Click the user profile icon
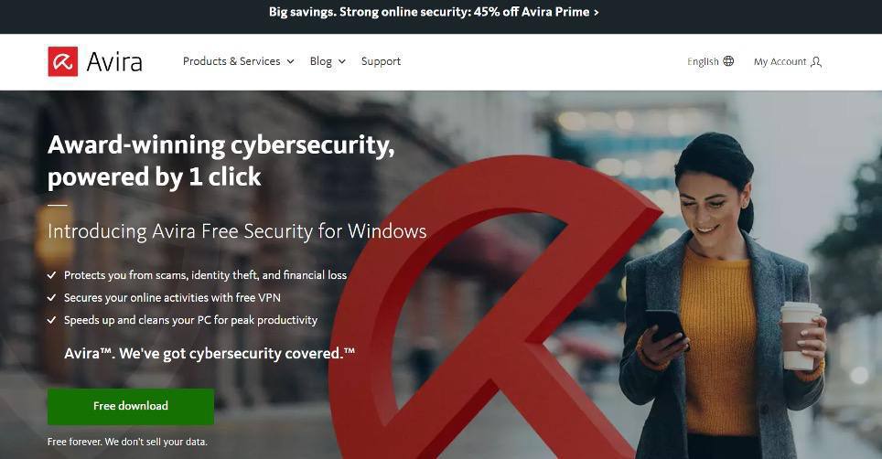Viewport: 882px width, 459px height. 816,62
